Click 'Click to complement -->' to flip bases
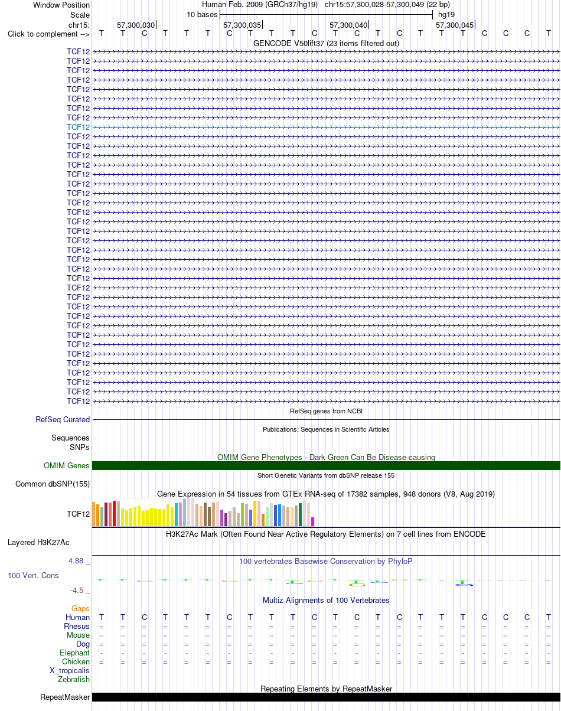Image resolution: width=561 pixels, height=711 pixels. click(x=48, y=34)
